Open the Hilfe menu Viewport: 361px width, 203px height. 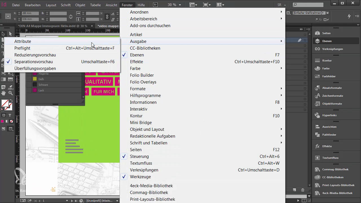point(141,5)
